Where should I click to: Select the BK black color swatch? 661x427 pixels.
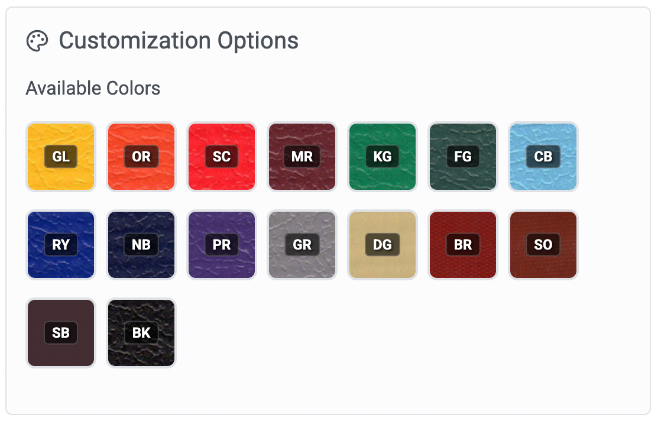(141, 333)
